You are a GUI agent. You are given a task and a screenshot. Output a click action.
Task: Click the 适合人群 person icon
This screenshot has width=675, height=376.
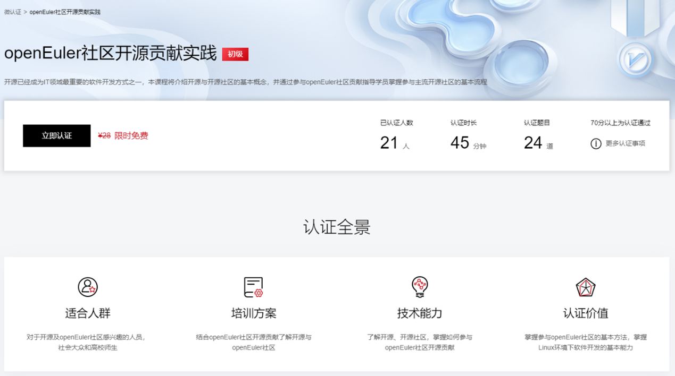[x=88, y=287]
